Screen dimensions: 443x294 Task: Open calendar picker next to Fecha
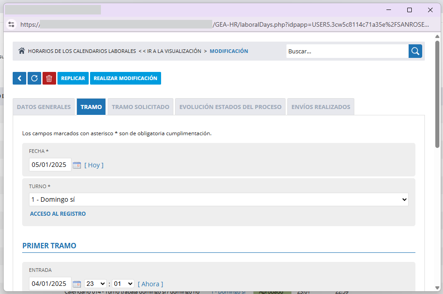tap(77, 165)
